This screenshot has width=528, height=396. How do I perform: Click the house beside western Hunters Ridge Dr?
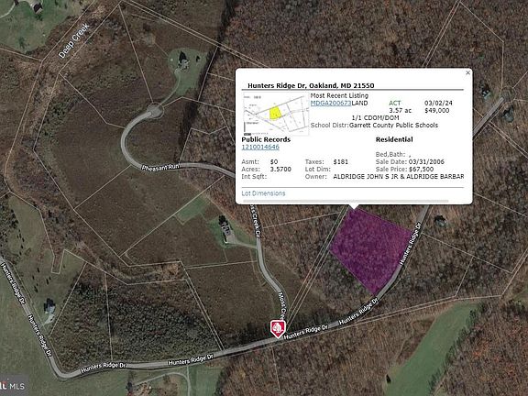tap(49, 307)
